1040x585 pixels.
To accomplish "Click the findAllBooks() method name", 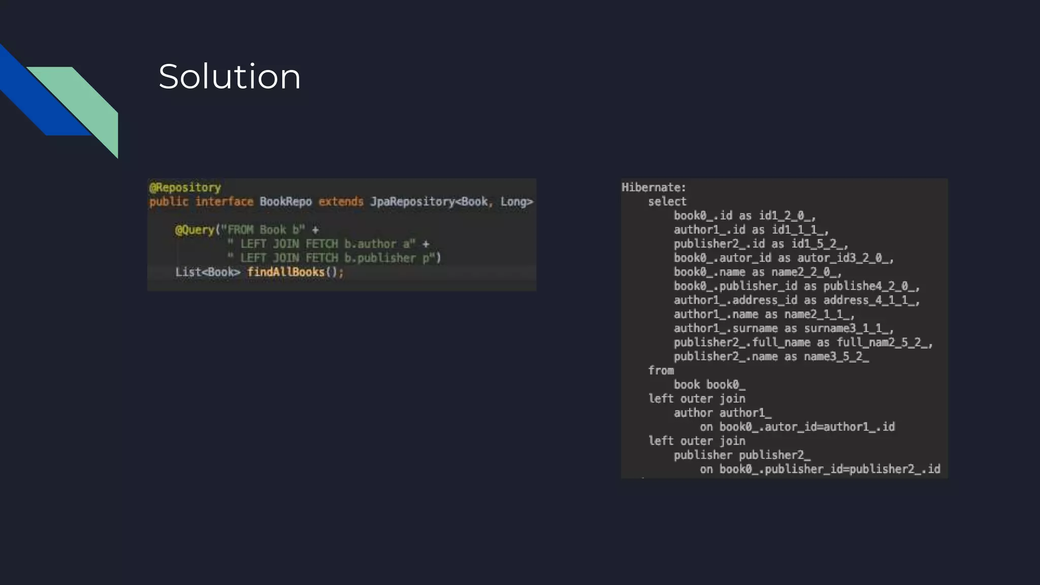I will click(x=286, y=272).
